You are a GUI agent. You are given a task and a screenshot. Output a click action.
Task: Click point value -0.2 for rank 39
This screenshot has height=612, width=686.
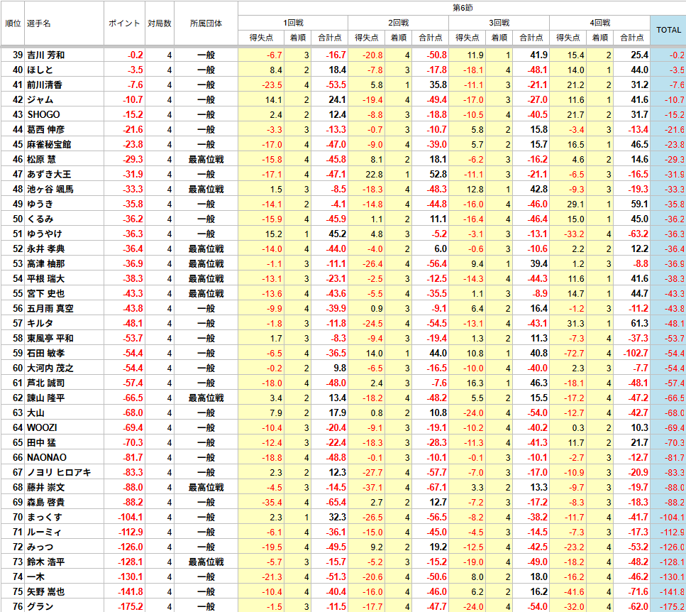135,55
